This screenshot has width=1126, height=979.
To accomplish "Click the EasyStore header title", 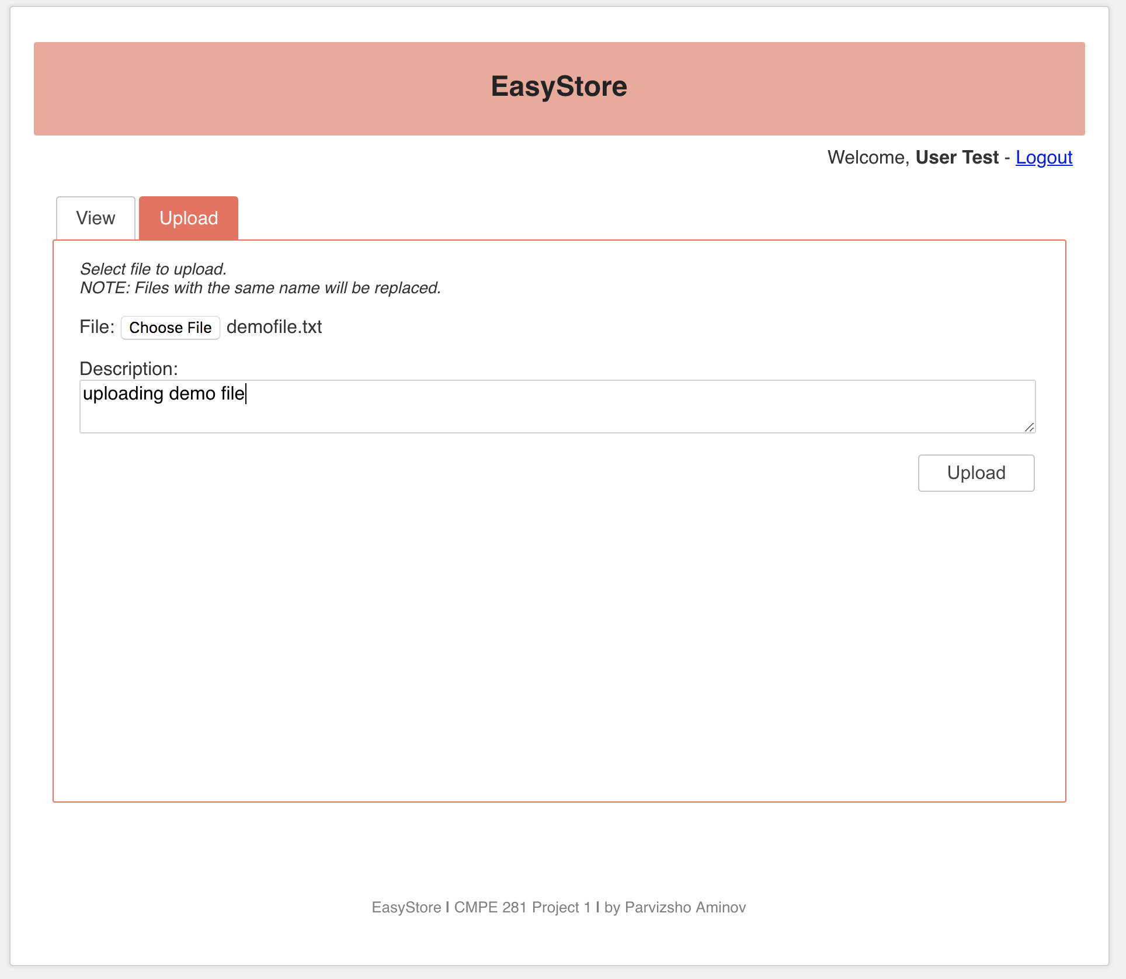I will pyautogui.click(x=559, y=86).
